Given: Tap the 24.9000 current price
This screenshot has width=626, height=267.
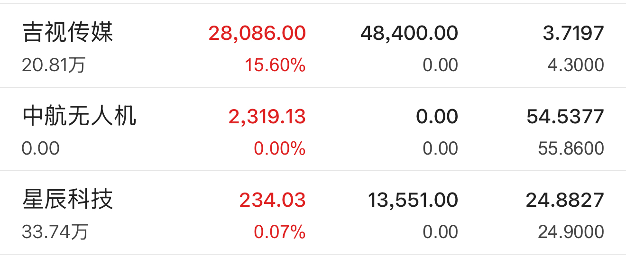Looking at the screenshot, I should pos(571,232).
